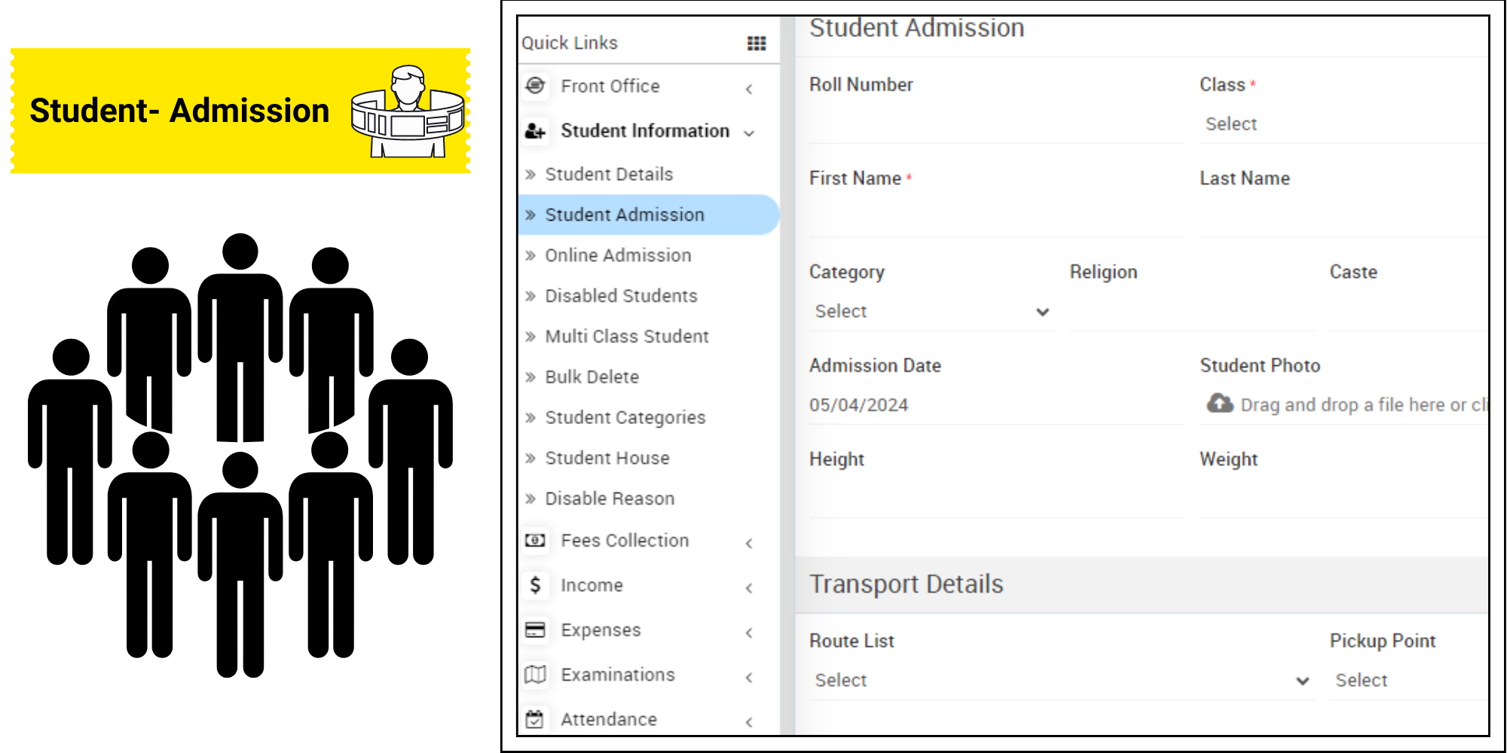1507x753 pixels.
Task: Open the Category select dropdown
Action: [931, 311]
